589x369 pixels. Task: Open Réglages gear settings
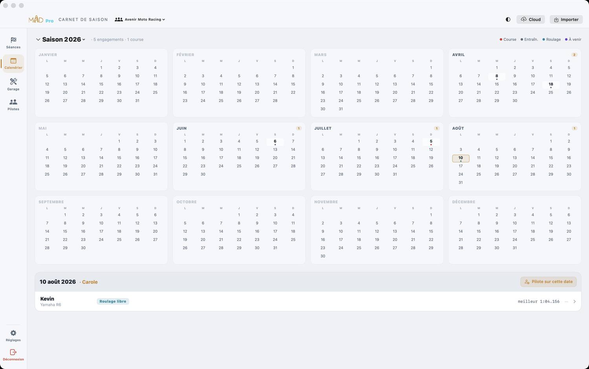tap(13, 336)
